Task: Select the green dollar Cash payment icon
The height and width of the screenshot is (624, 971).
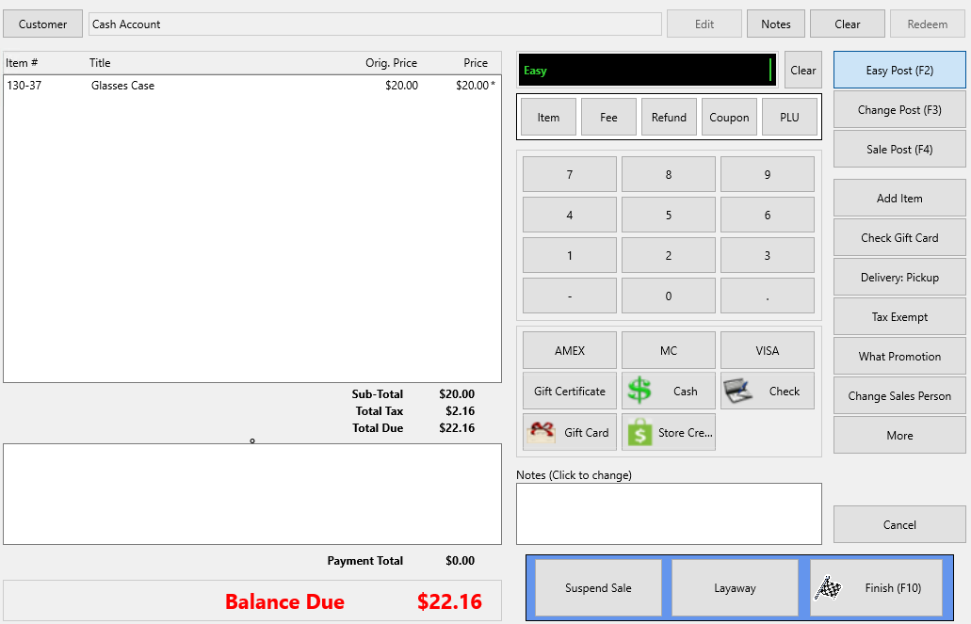Action: click(639, 391)
